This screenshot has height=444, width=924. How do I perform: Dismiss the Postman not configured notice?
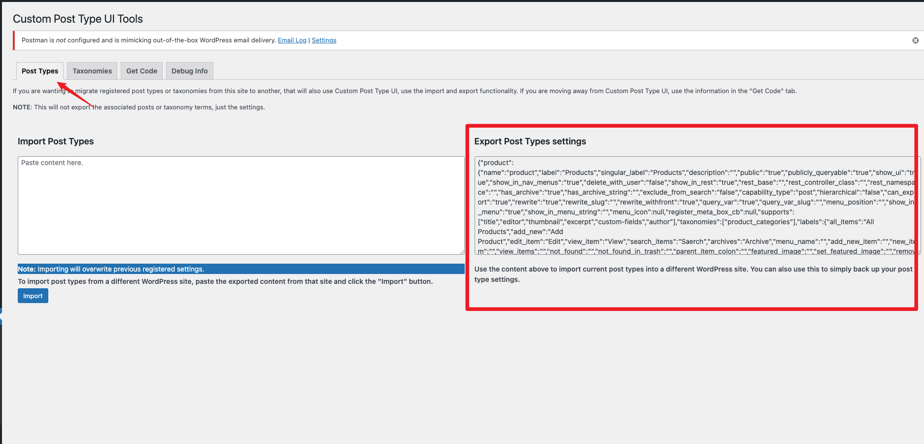click(x=915, y=40)
